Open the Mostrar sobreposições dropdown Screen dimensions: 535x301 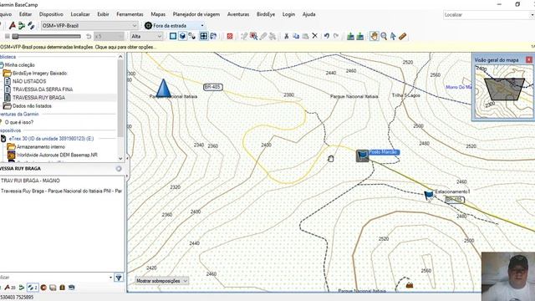(161, 281)
